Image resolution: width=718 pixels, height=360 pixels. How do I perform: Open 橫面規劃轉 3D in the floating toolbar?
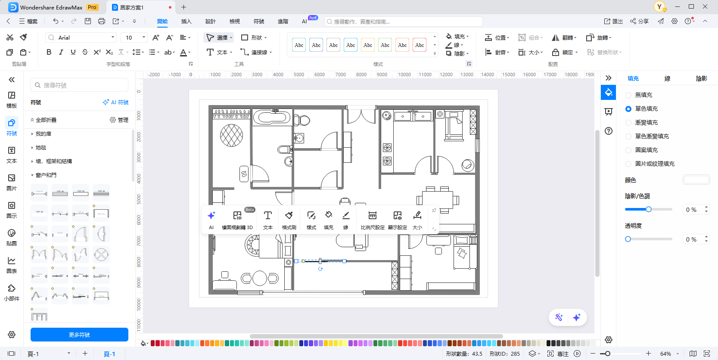coord(237,220)
